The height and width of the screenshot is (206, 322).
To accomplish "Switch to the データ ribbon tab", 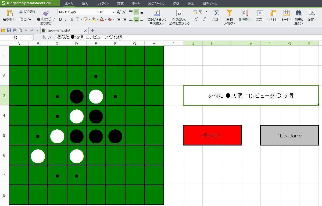I will (x=136, y=4).
